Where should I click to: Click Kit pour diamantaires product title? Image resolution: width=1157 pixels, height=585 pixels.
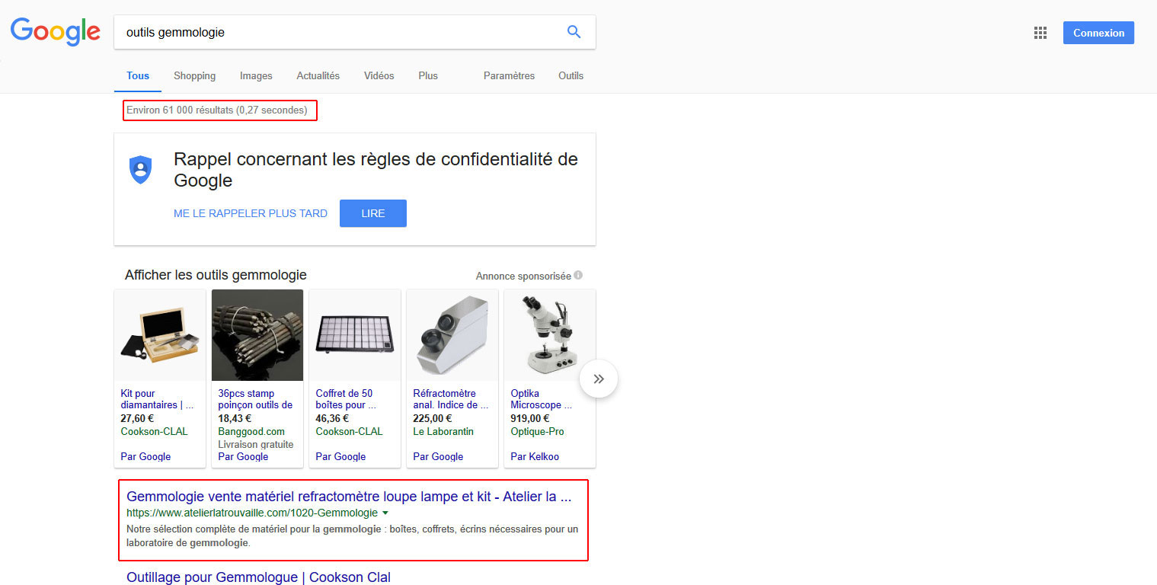click(x=157, y=399)
